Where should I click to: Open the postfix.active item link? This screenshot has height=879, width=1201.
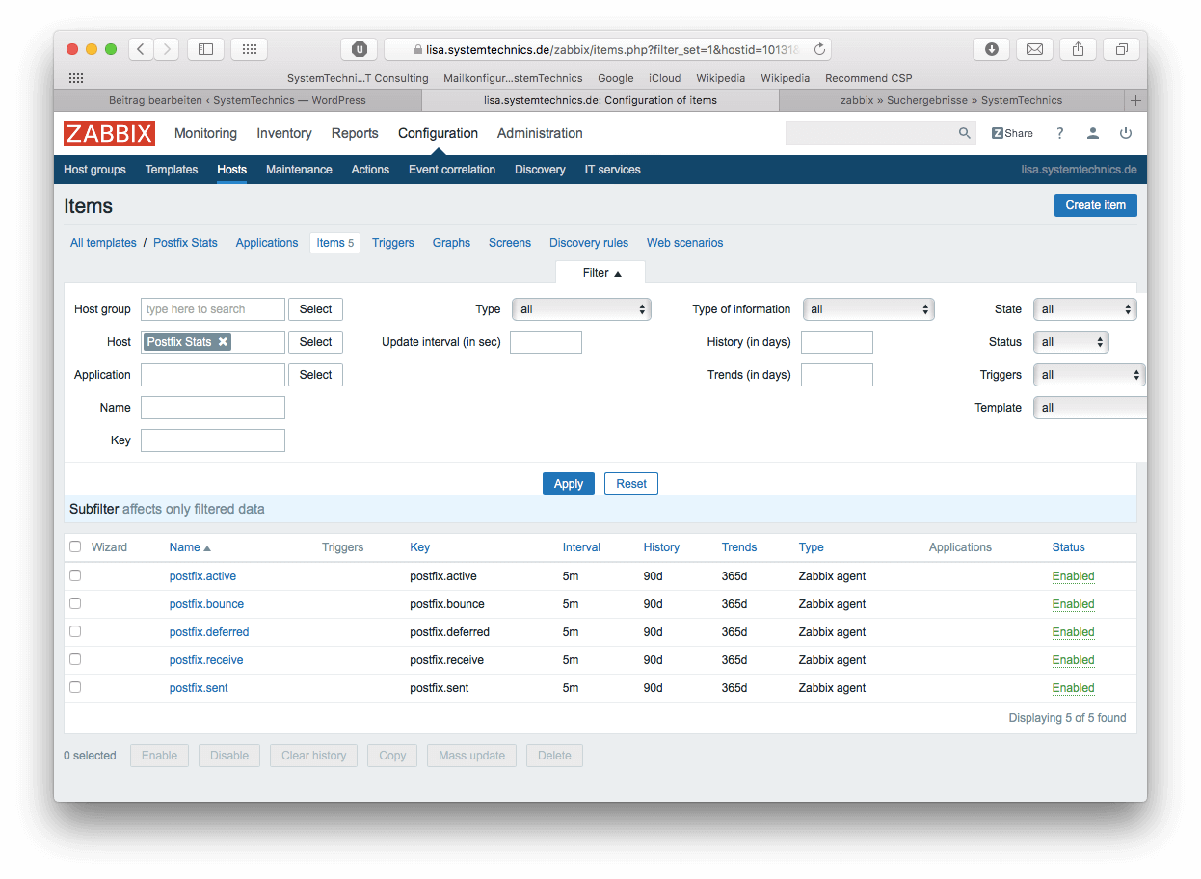click(x=202, y=576)
